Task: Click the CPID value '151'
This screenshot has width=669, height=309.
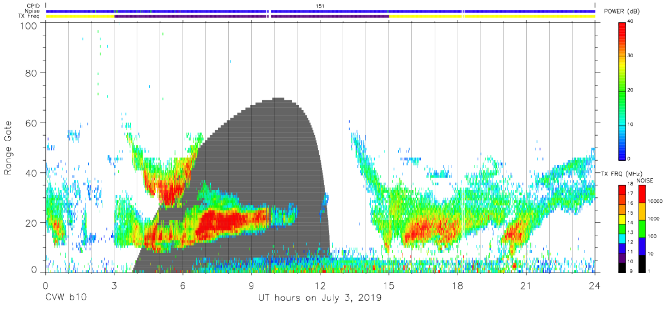Action: coord(320,5)
